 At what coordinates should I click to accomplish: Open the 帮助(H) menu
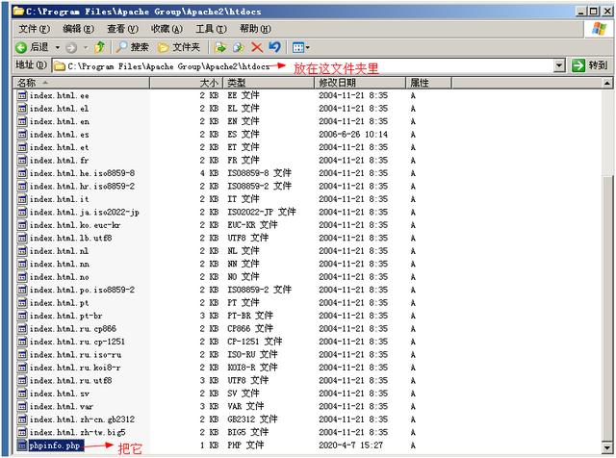click(x=255, y=29)
